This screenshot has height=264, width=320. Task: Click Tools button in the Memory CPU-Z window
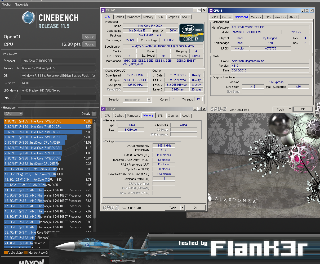tap(173, 208)
